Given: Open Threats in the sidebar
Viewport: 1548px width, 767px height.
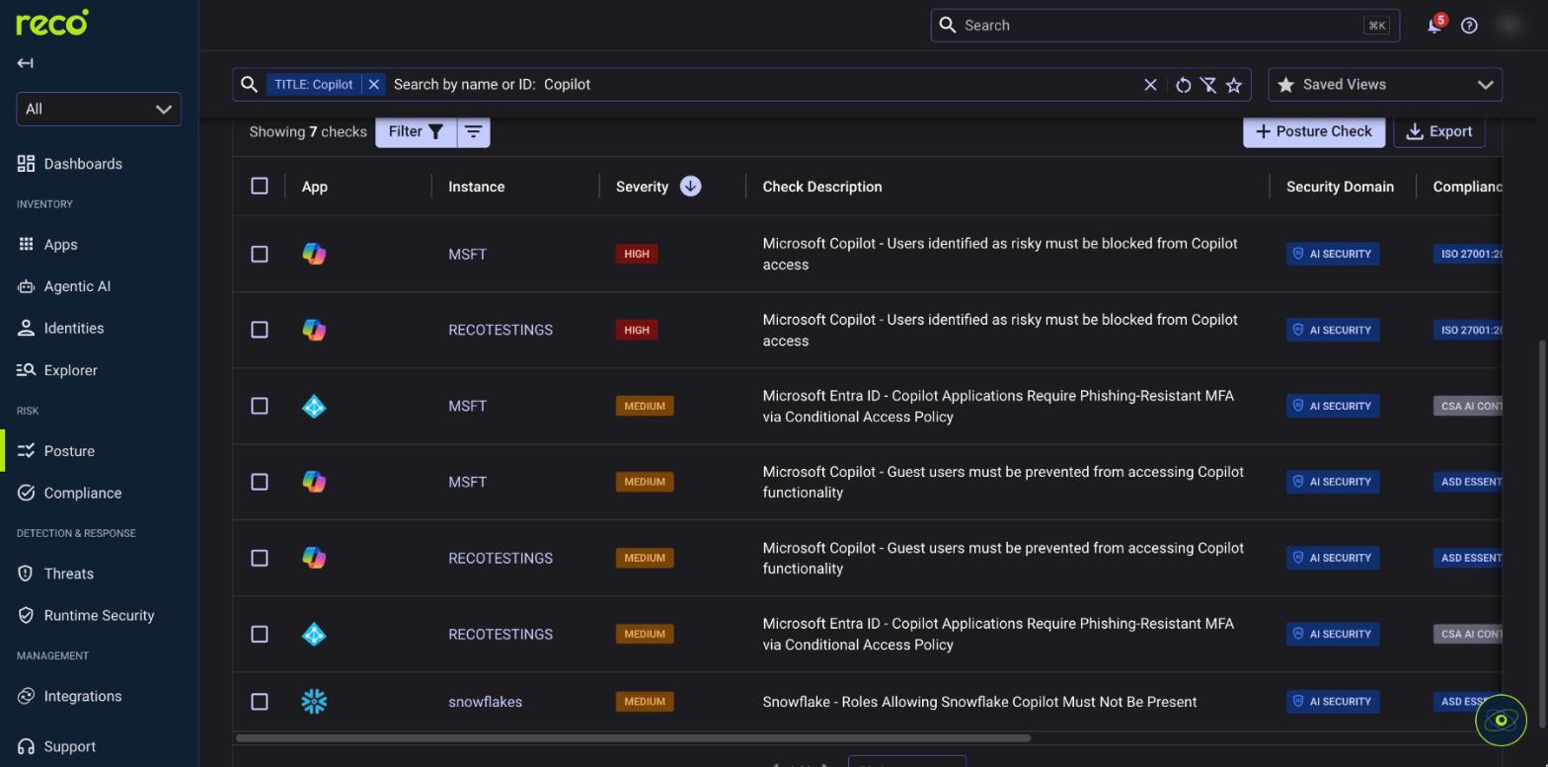Looking at the screenshot, I should pyautogui.click(x=69, y=574).
